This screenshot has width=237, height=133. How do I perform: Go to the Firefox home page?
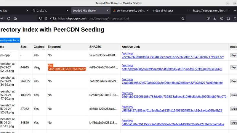point(15,18)
